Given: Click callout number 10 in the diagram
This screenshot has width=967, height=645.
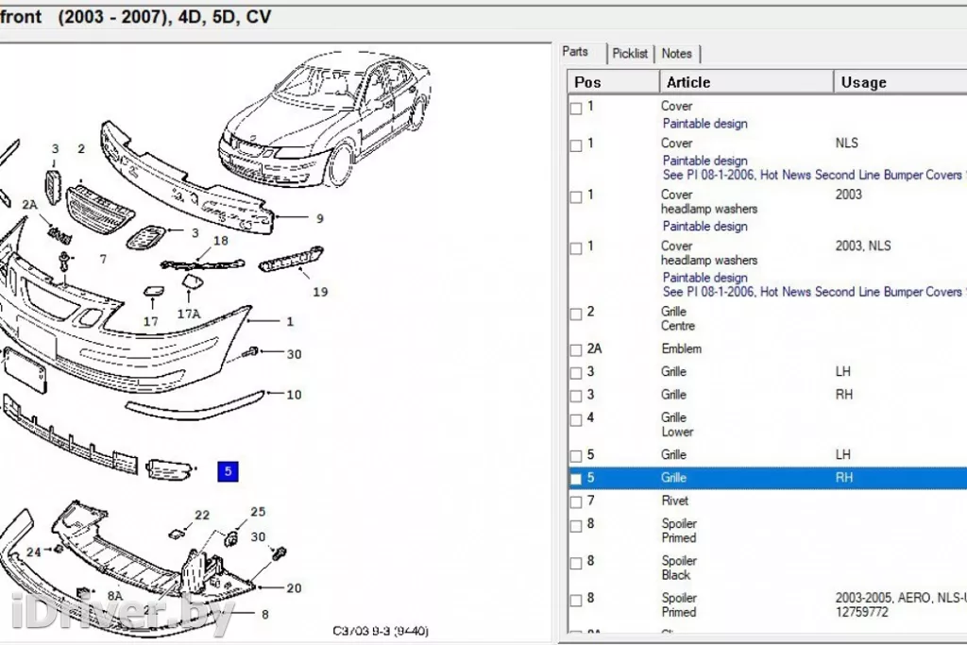Looking at the screenshot, I should coord(295,395).
